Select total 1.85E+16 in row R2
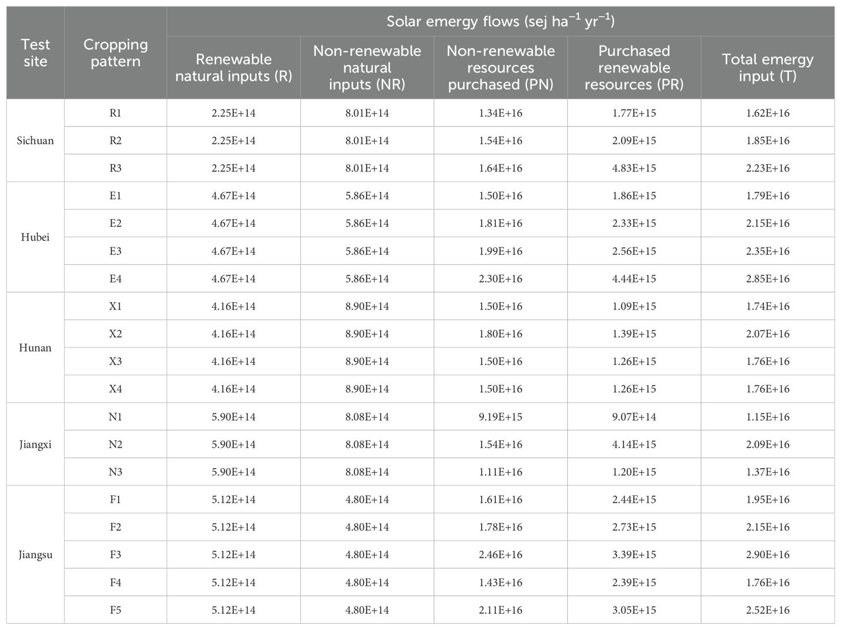Image resolution: width=841 pixels, height=630 pixels. click(x=768, y=140)
